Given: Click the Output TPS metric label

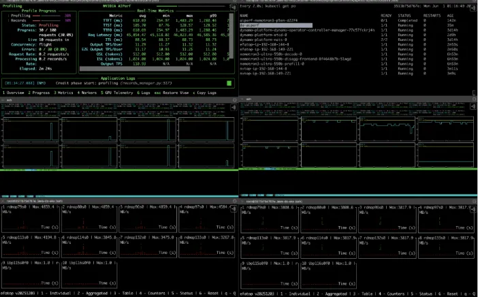Looking at the screenshot, I should pyautogui.click(x=112, y=64).
